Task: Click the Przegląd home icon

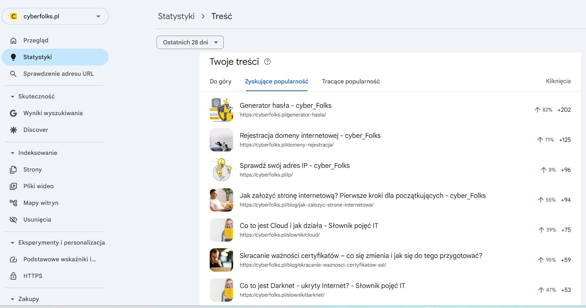Action: click(x=13, y=40)
